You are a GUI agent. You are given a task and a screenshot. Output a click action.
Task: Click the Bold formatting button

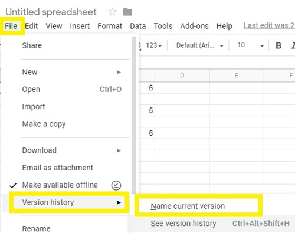tap(278, 45)
